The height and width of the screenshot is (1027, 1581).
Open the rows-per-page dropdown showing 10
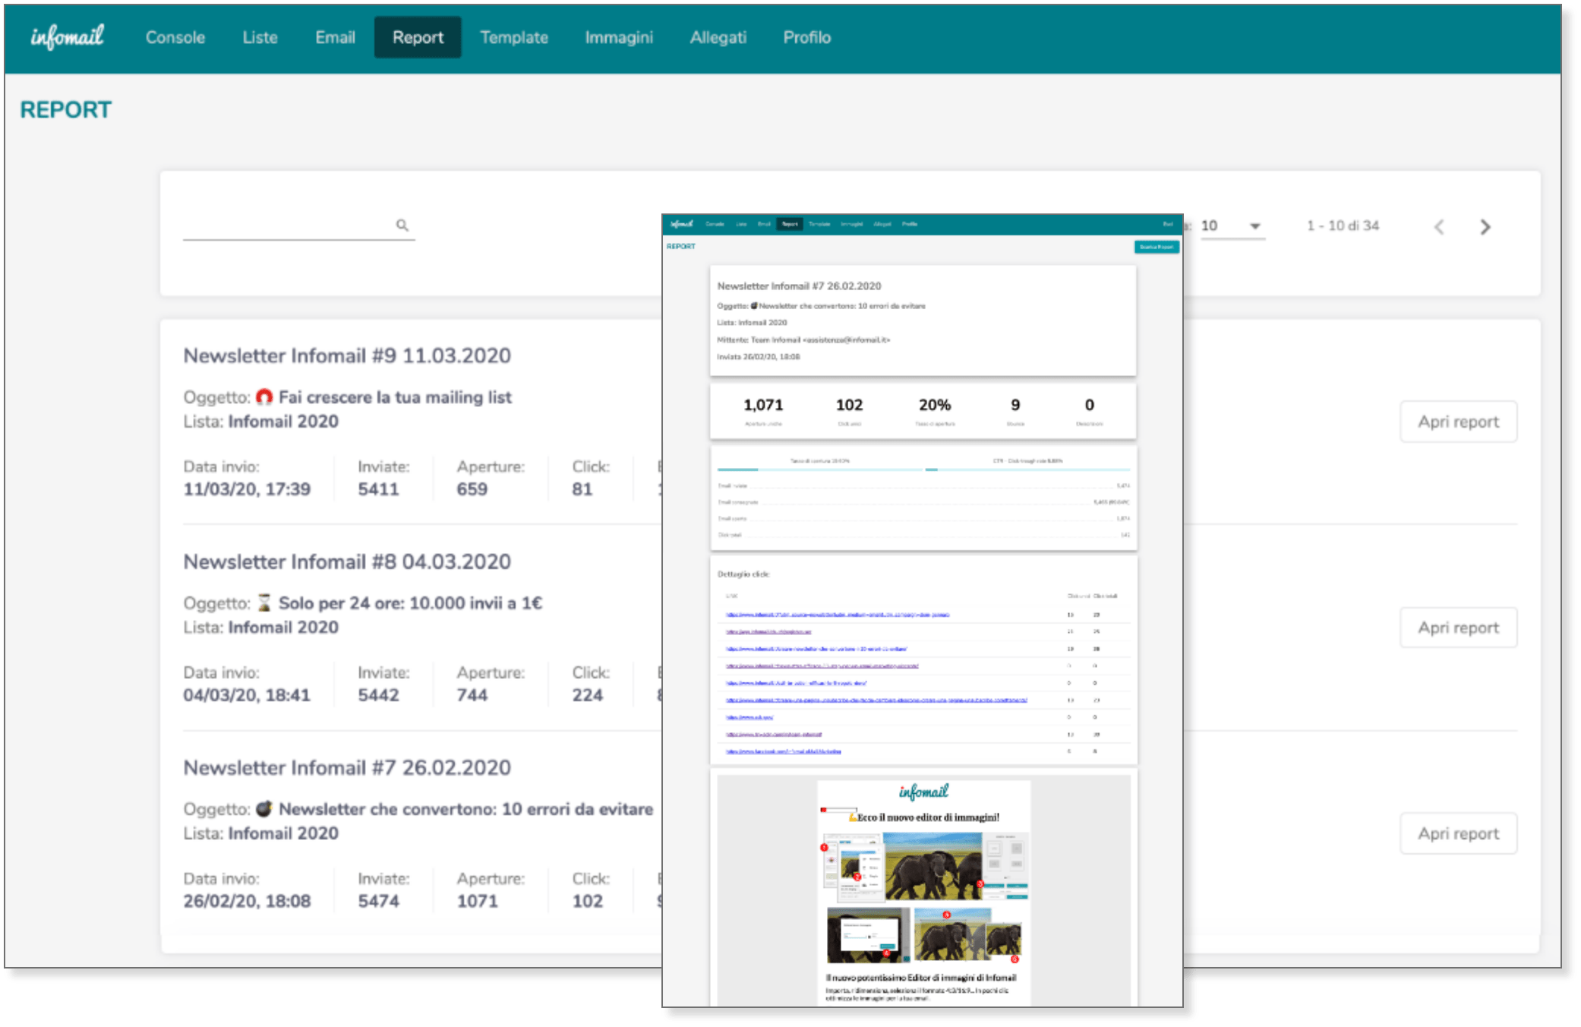pyautogui.click(x=1232, y=226)
